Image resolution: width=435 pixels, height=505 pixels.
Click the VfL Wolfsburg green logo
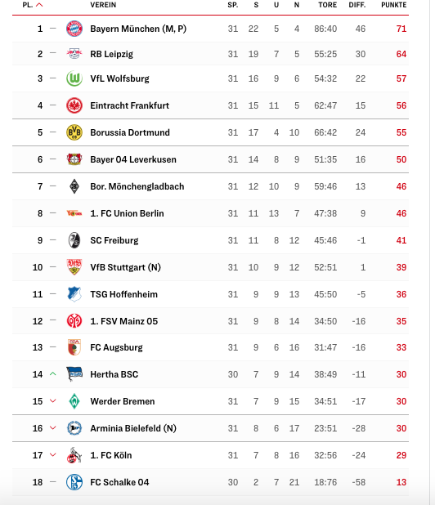(74, 78)
